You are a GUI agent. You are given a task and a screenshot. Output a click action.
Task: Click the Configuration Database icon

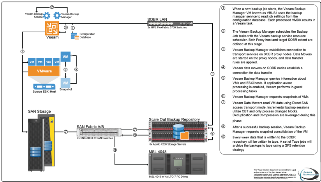point(75,36)
